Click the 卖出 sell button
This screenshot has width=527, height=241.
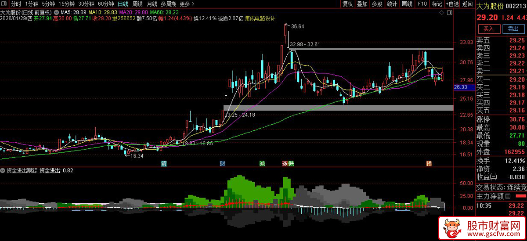pos(513,29)
